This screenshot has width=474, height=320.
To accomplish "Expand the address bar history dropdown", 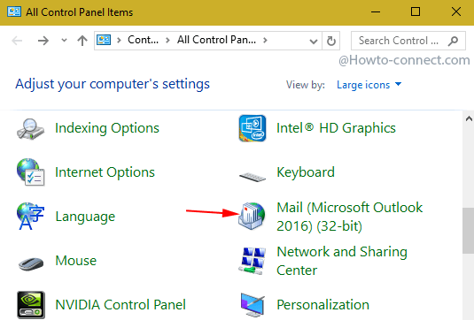I will pos(314,41).
